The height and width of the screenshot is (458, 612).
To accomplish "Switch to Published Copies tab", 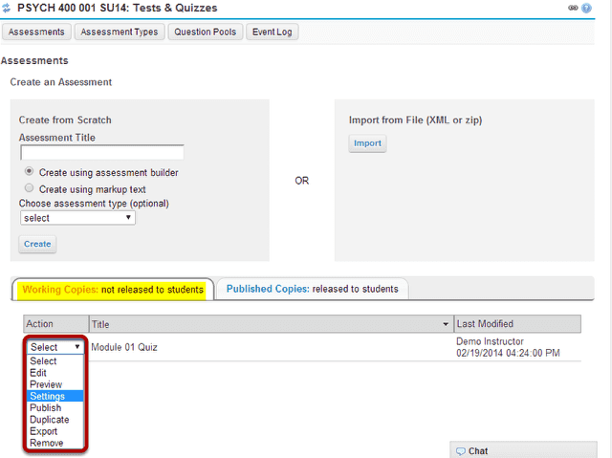I will 313,289.
